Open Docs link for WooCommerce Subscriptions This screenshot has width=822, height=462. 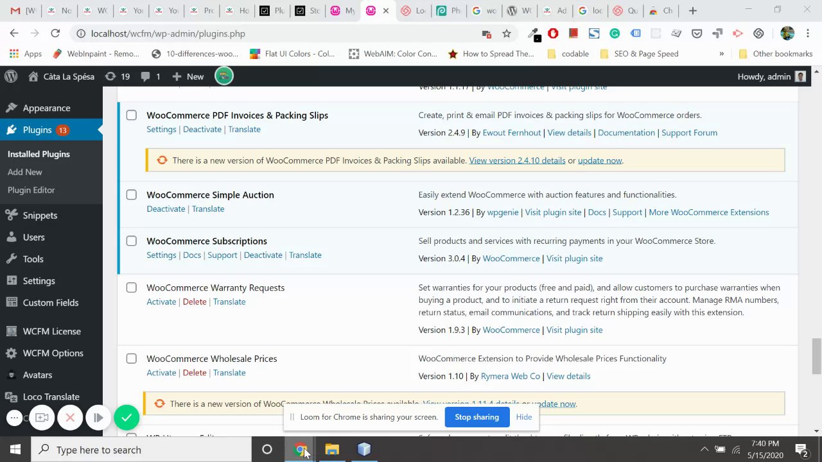click(192, 255)
